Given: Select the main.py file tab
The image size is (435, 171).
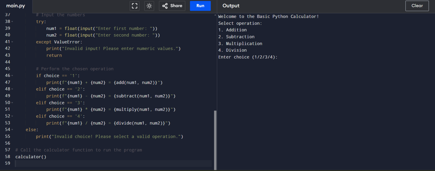Looking at the screenshot, I should [16, 6].
